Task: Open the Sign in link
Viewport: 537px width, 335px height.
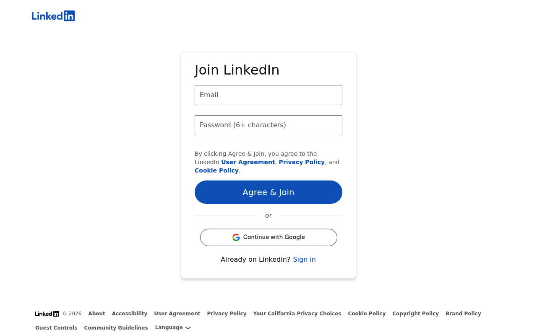Action: [x=304, y=260]
